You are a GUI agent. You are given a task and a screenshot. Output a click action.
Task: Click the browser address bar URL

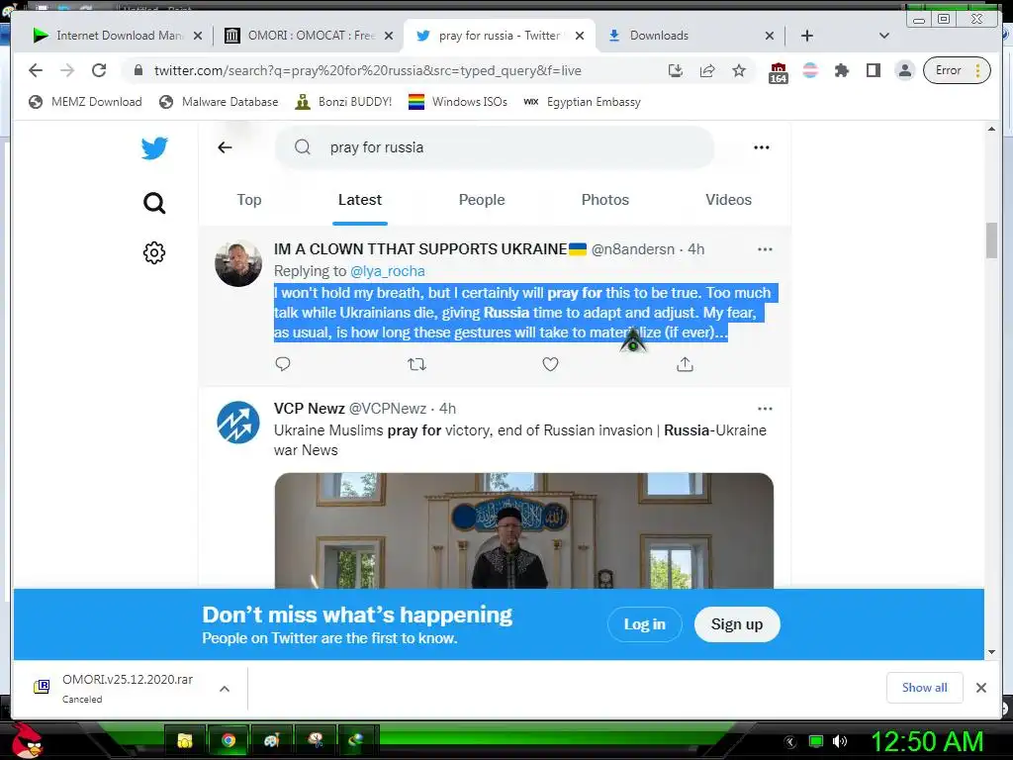(x=368, y=70)
